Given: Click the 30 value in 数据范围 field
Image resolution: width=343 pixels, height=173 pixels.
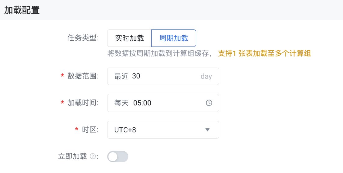Looking at the screenshot, I should (136, 76).
